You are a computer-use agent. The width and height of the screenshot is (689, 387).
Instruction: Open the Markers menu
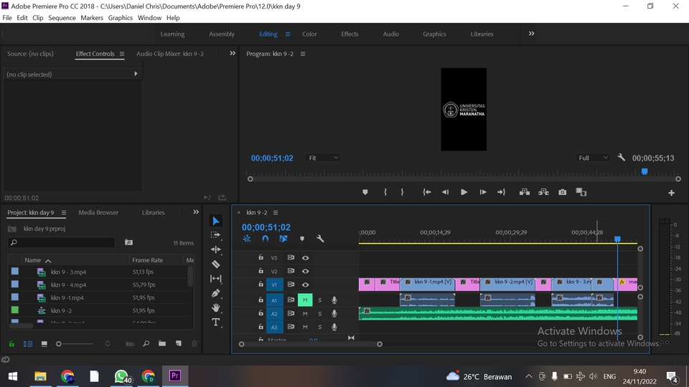(x=92, y=17)
